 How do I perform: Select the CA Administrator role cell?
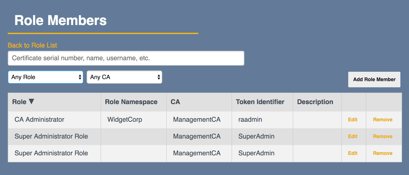point(39,120)
